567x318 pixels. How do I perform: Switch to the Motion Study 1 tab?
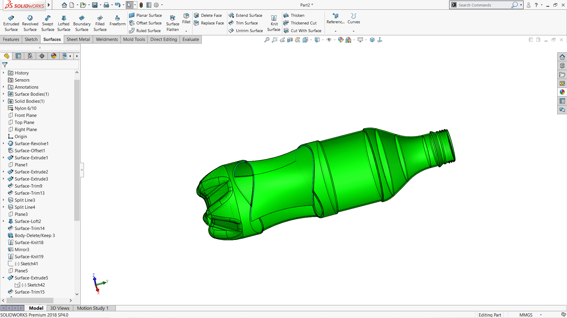93,308
